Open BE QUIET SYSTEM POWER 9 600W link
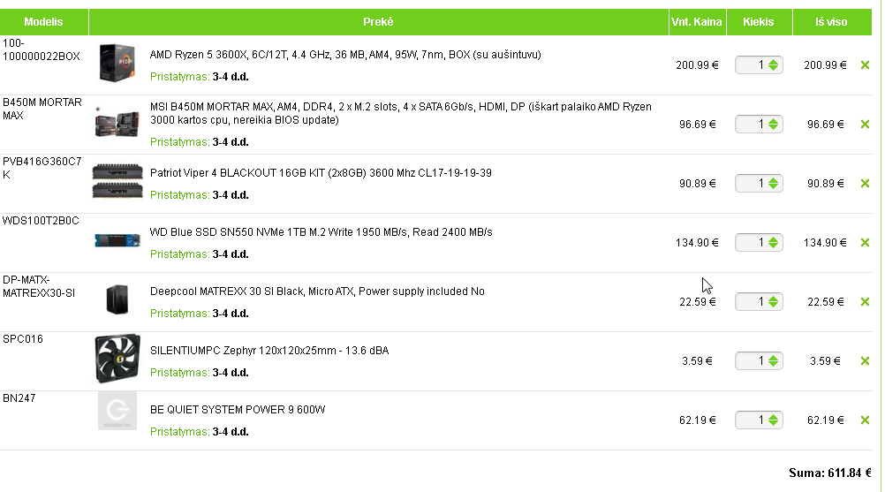This screenshot has height=492, width=885. coord(238,410)
